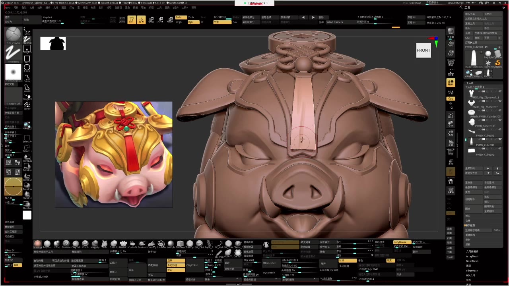The width and height of the screenshot is (509, 286).
Task: Collapse the 子工具 subtool panel header
Action: 470,83
